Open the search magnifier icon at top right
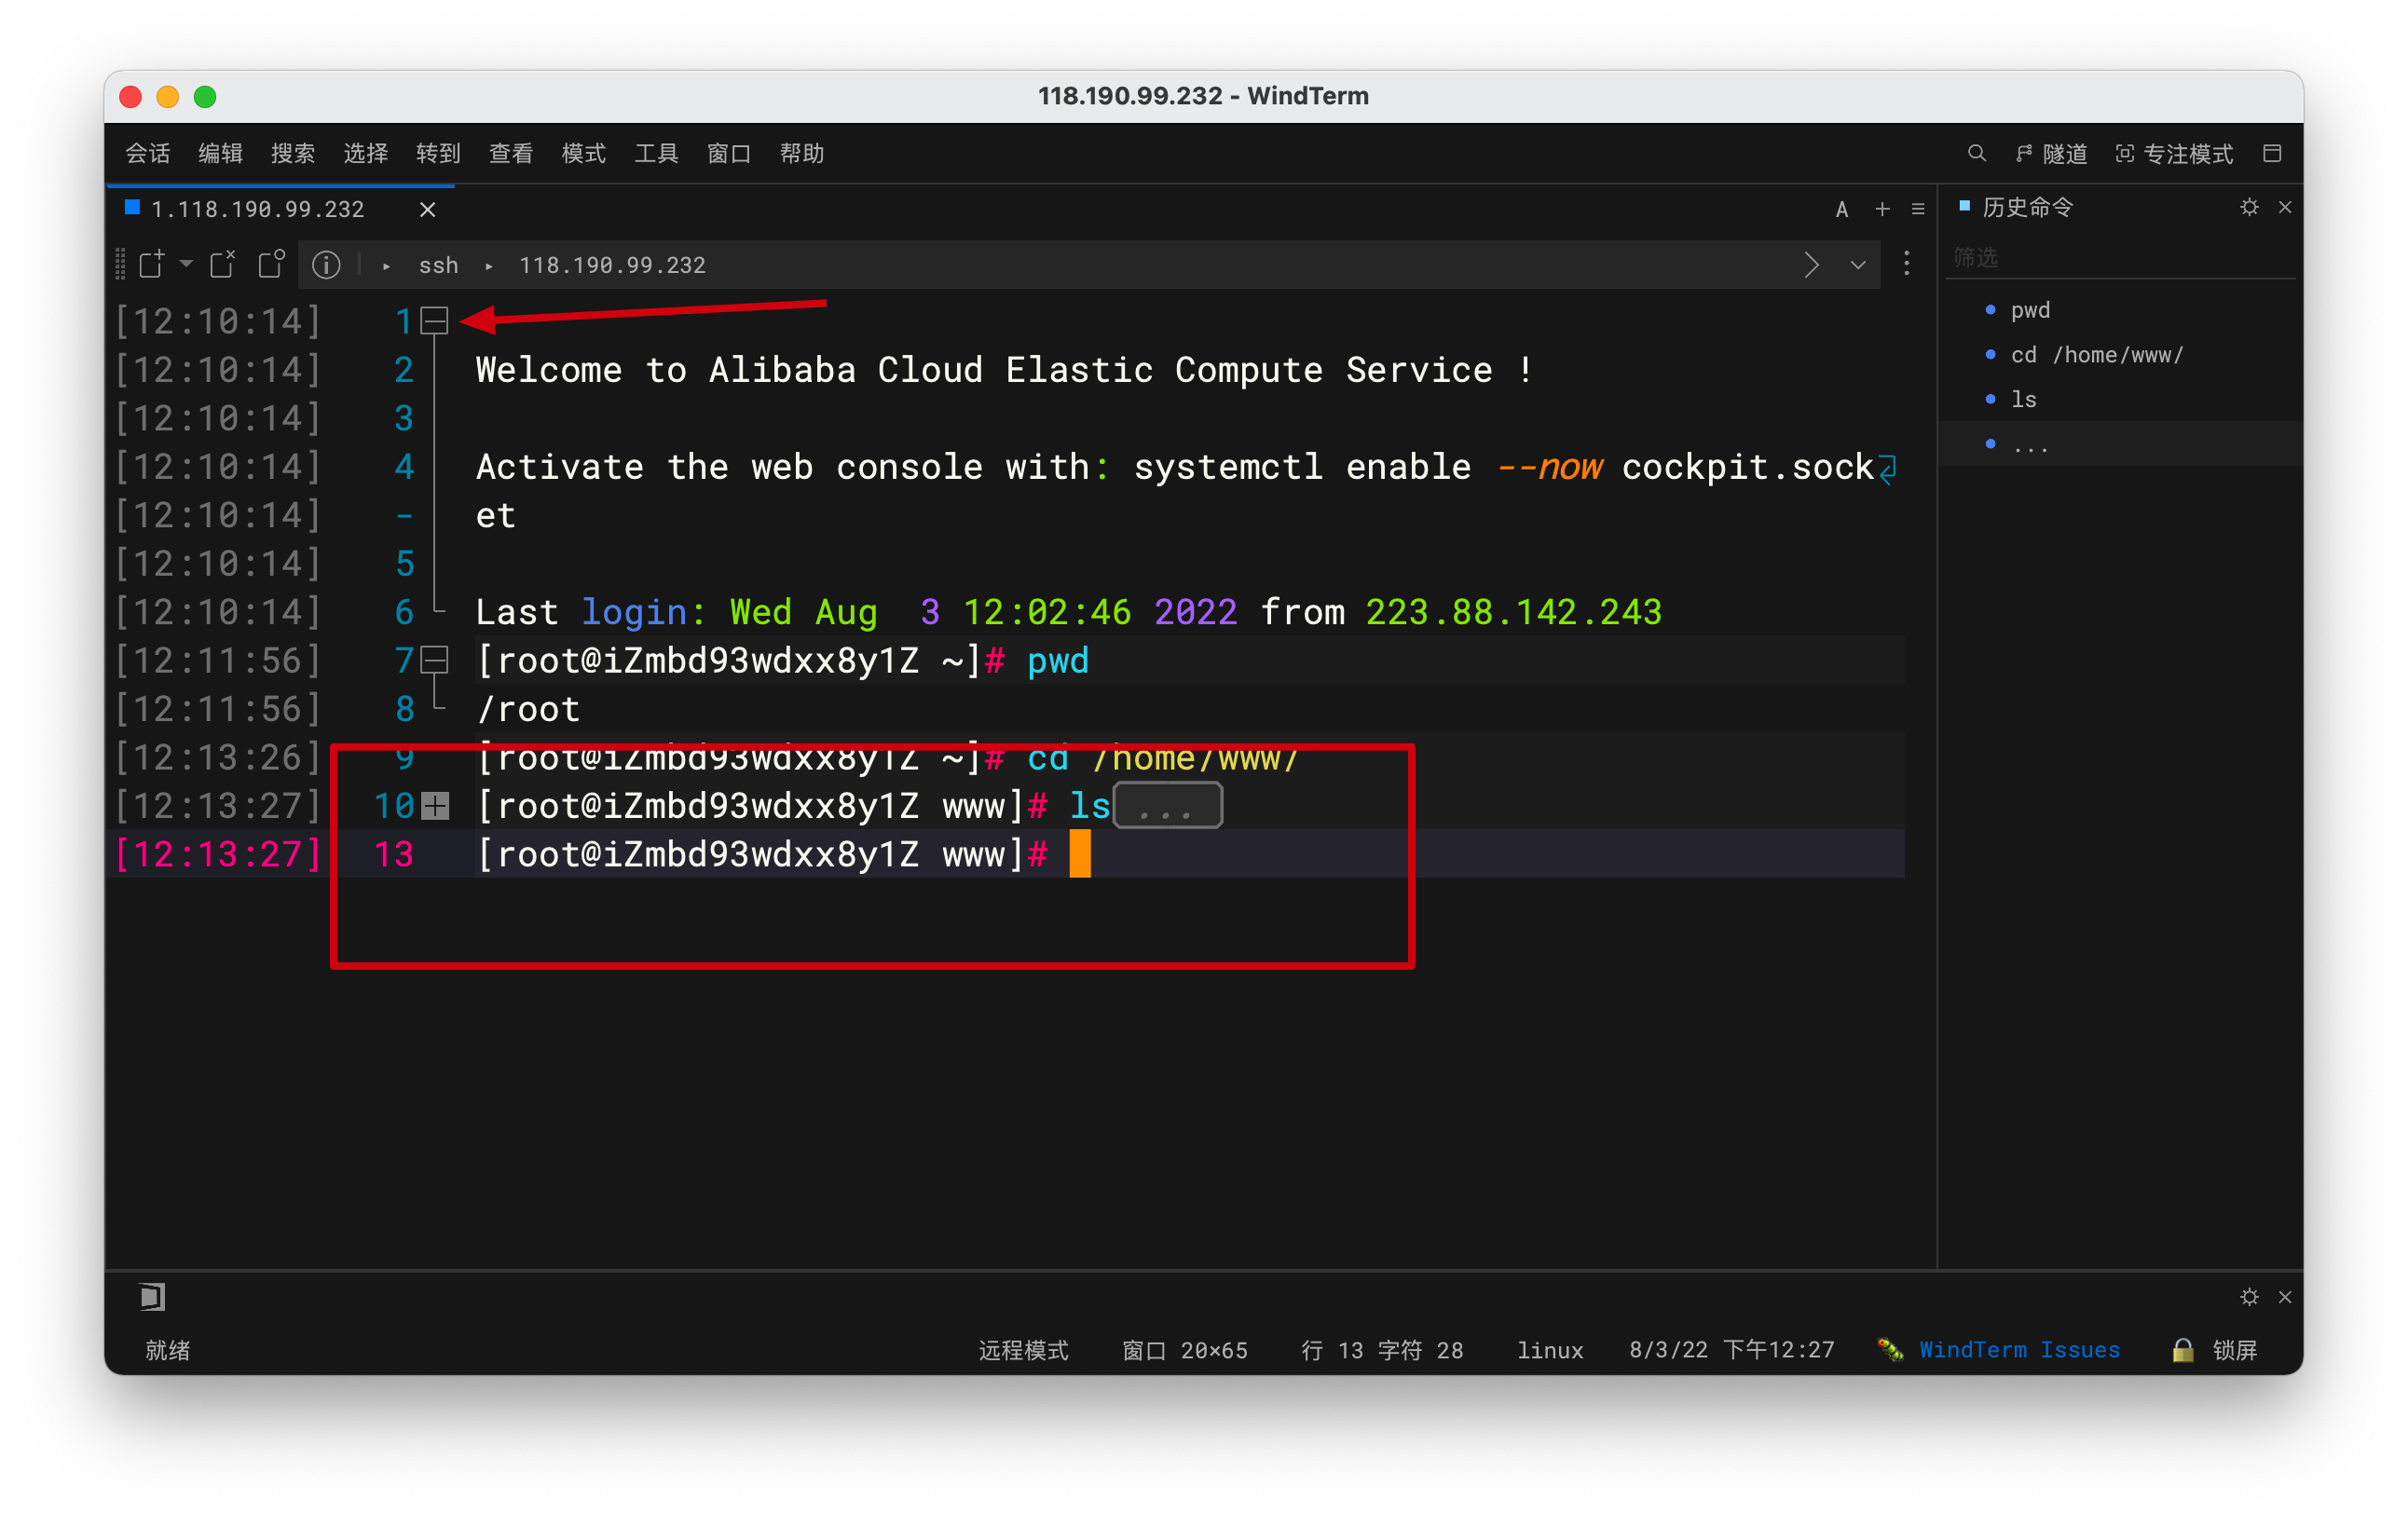 point(1976,153)
